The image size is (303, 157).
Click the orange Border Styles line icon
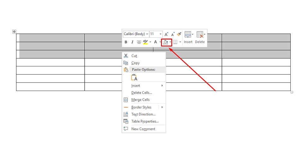(126, 107)
